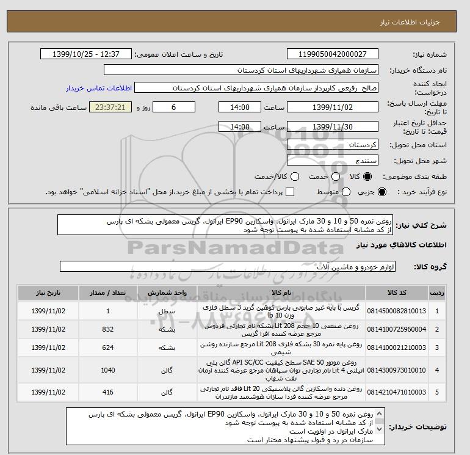This screenshot has width=470, height=455.
Task: Click the price validity date 1399/11/30 field
Action: [333, 127]
